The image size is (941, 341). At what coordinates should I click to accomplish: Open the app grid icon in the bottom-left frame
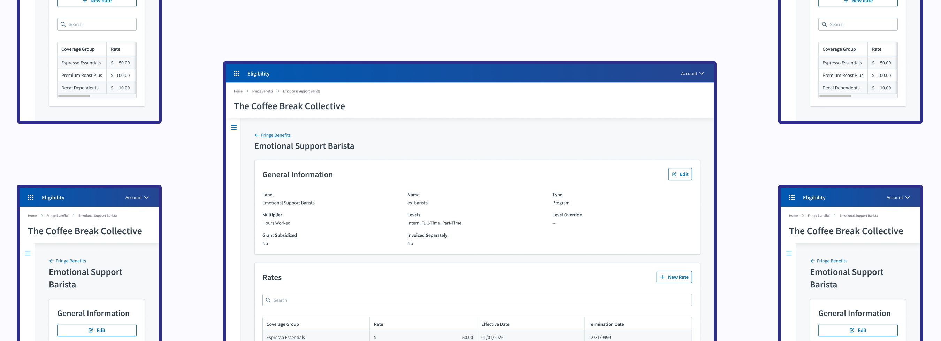[x=31, y=197]
